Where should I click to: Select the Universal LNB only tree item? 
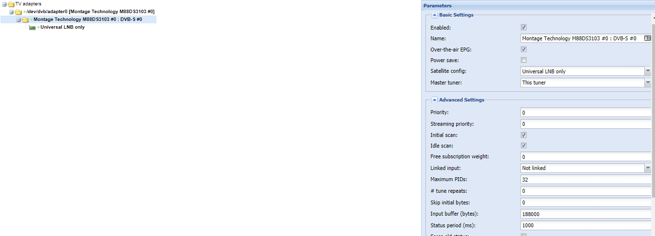62,28
